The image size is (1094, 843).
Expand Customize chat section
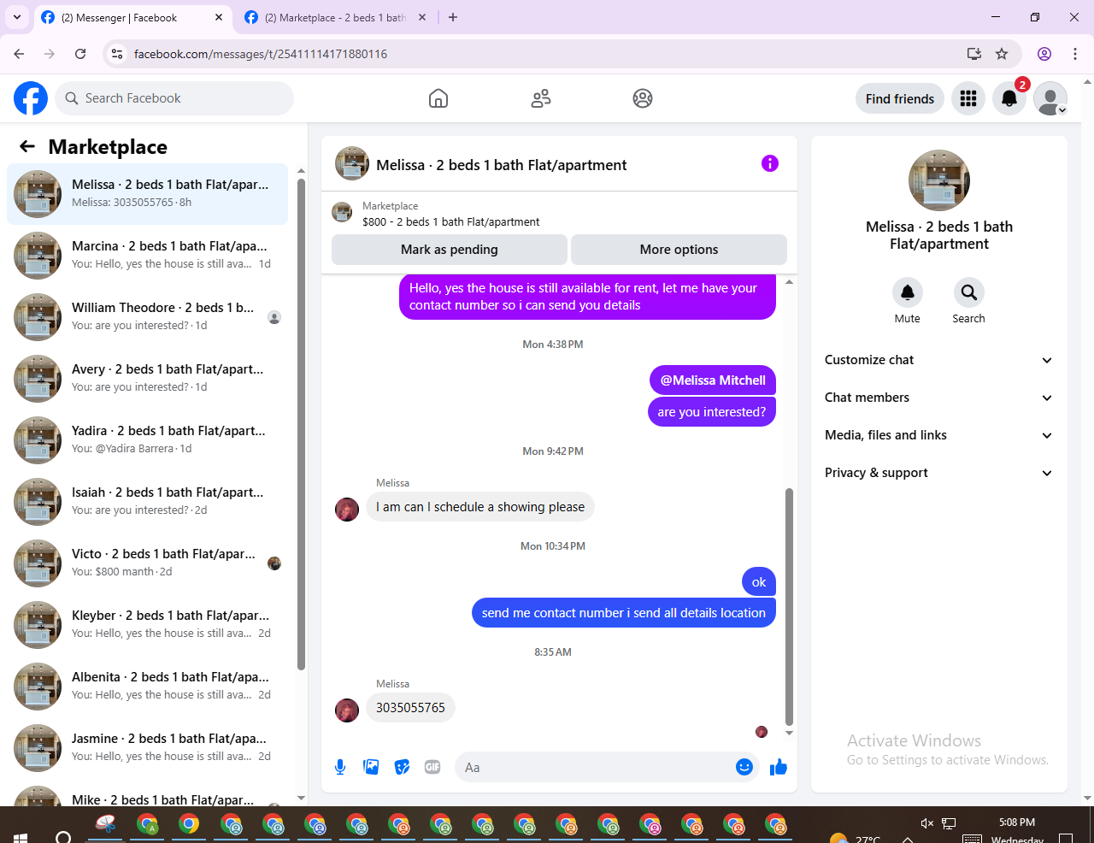pyautogui.click(x=939, y=360)
